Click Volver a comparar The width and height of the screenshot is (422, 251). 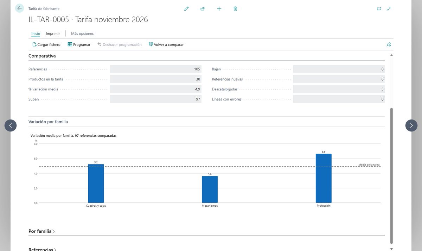click(166, 45)
